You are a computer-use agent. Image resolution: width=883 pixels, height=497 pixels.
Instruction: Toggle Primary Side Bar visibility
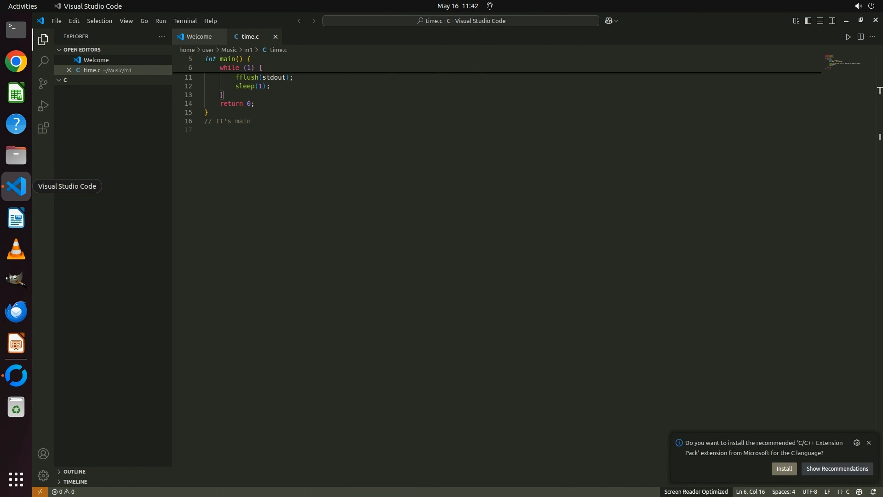tap(808, 21)
